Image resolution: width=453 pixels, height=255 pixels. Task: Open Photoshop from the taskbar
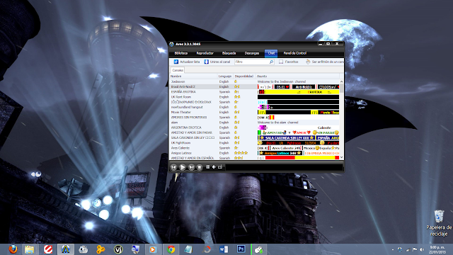tap(241, 249)
